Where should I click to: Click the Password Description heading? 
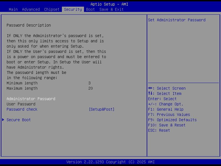click(29, 25)
